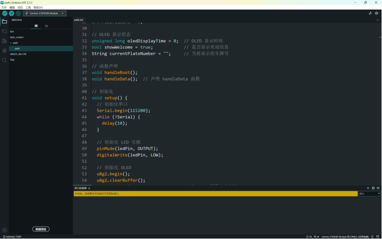
Task: Collapse the park folder in the sketchbook
Action: (11, 43)
